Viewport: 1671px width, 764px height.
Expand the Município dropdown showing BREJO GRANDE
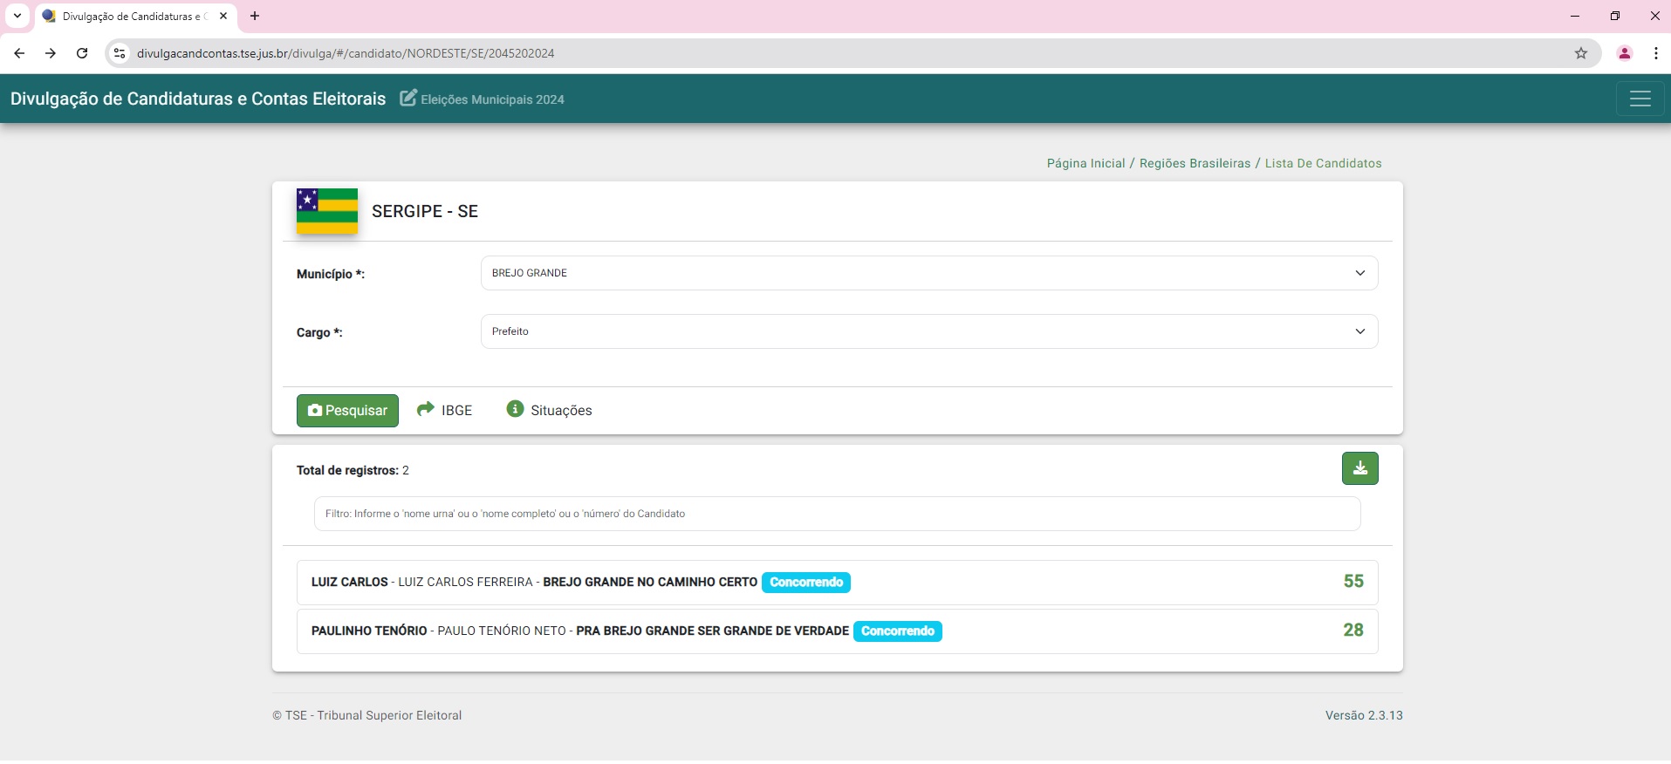coord(929,273)
